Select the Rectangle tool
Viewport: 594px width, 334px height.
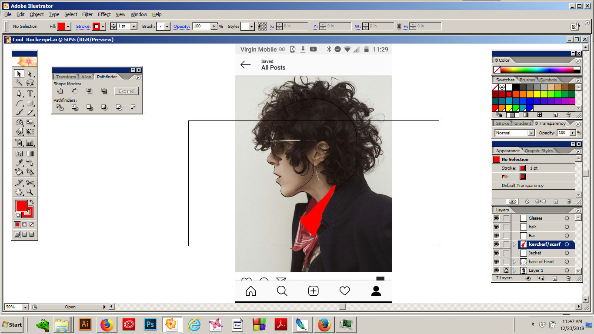tap(30, 103)
